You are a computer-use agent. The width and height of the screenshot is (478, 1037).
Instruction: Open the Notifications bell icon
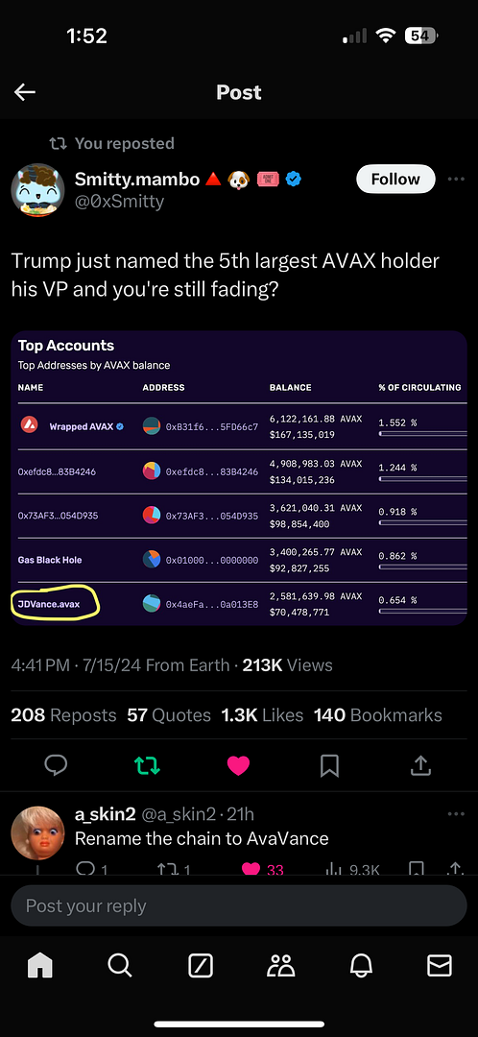[x=361, y=966]
